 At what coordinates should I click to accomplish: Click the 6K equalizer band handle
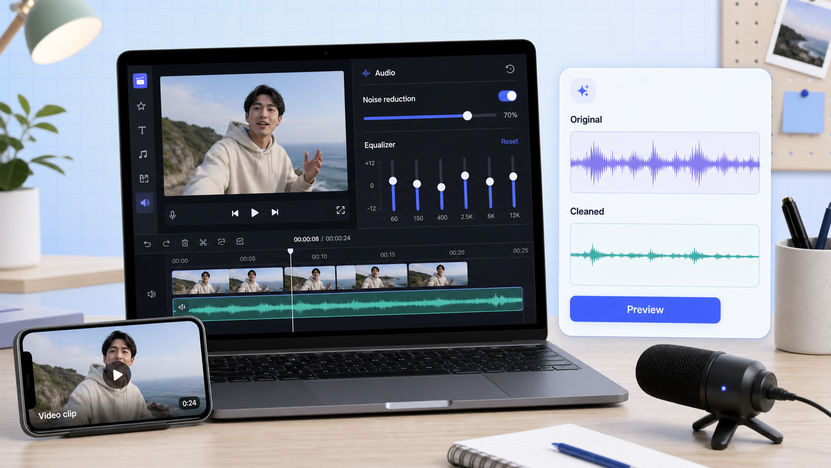490,182
